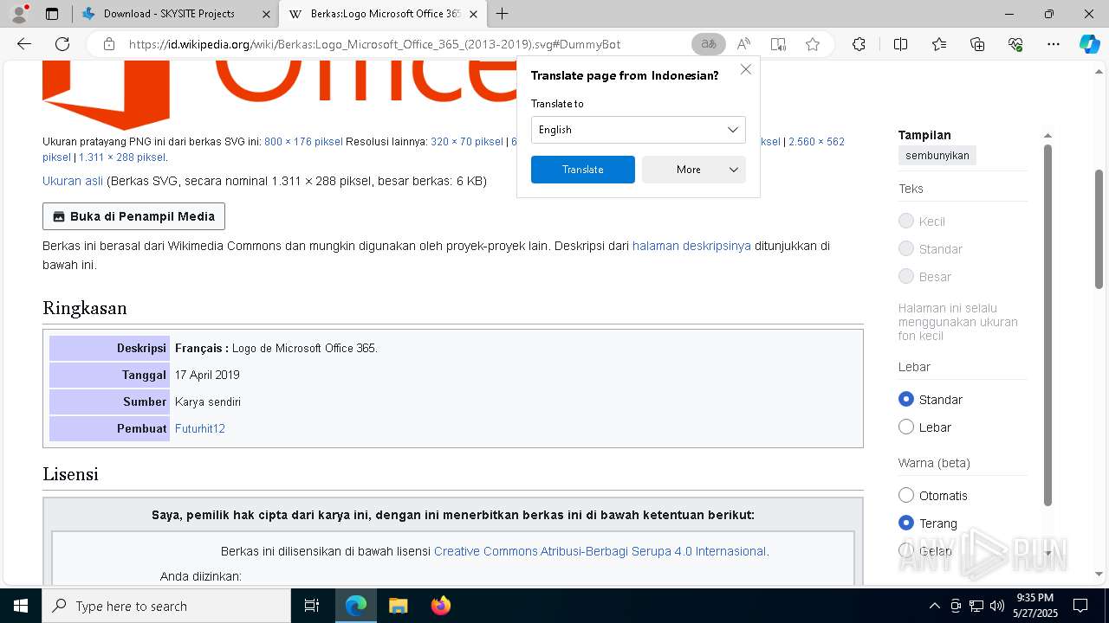Open the 1.311 × 288 piksel link
Screen dimensions: 1109x623
(x=122, y=157)
